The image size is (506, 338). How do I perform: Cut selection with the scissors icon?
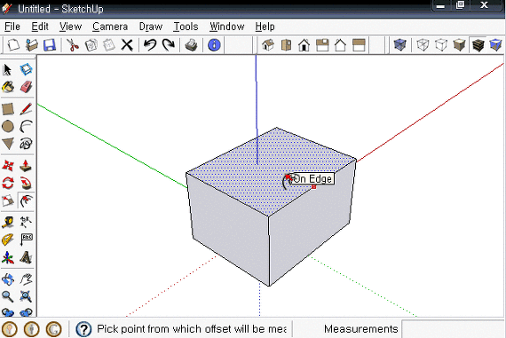(x=73, y=45)
